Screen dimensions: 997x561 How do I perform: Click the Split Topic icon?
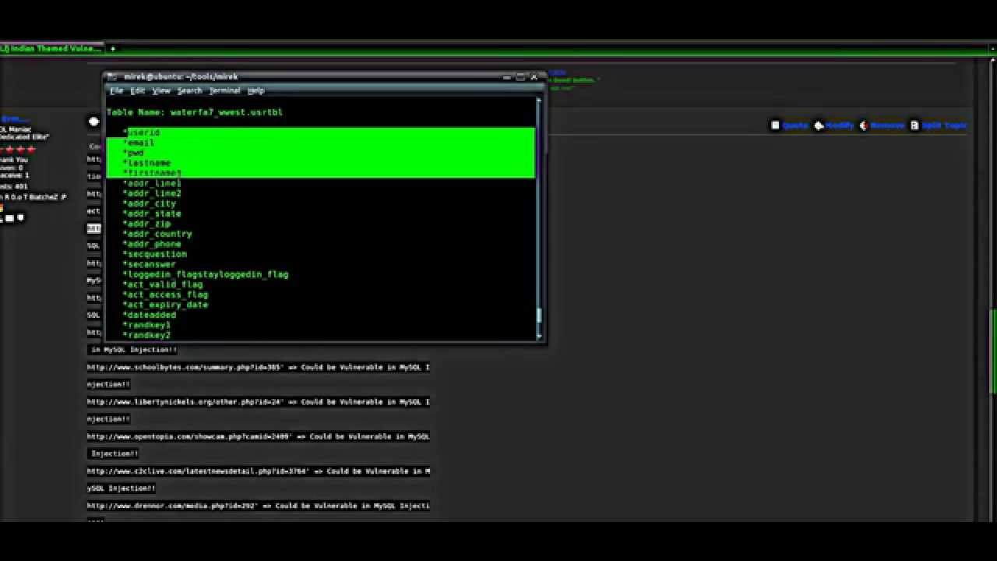pyautogui.click(x=914, y=125)
